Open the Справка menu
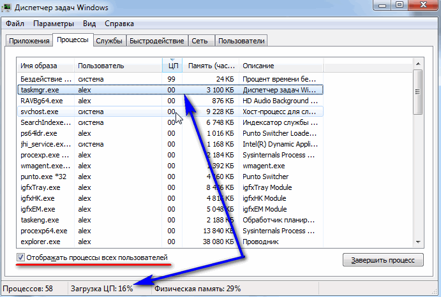The width and height of the screenshot is (441, 297). tap(119, 24)
